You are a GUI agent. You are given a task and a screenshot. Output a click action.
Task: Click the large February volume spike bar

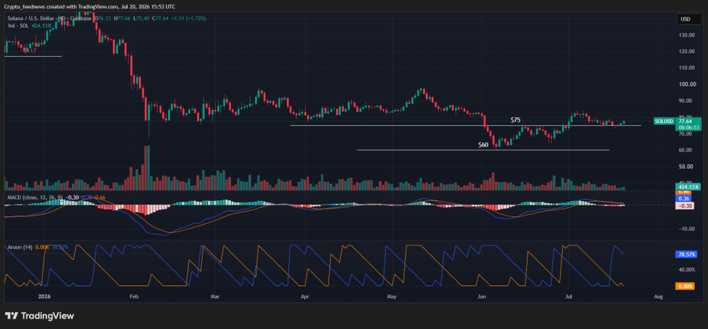pyautogui.click(x=147, y=167)
